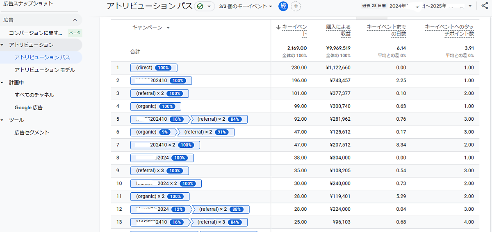Click the (direct) 100% path chip

(x=154, y=68)
